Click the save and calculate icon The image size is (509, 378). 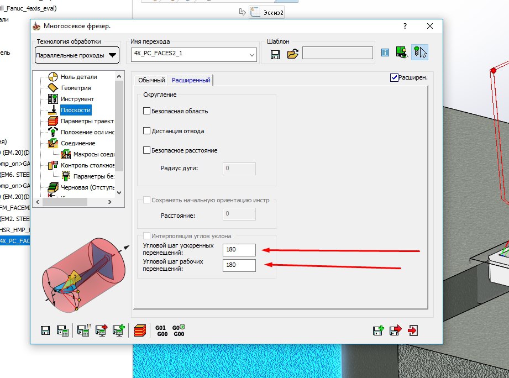click(x=62, y=330)
